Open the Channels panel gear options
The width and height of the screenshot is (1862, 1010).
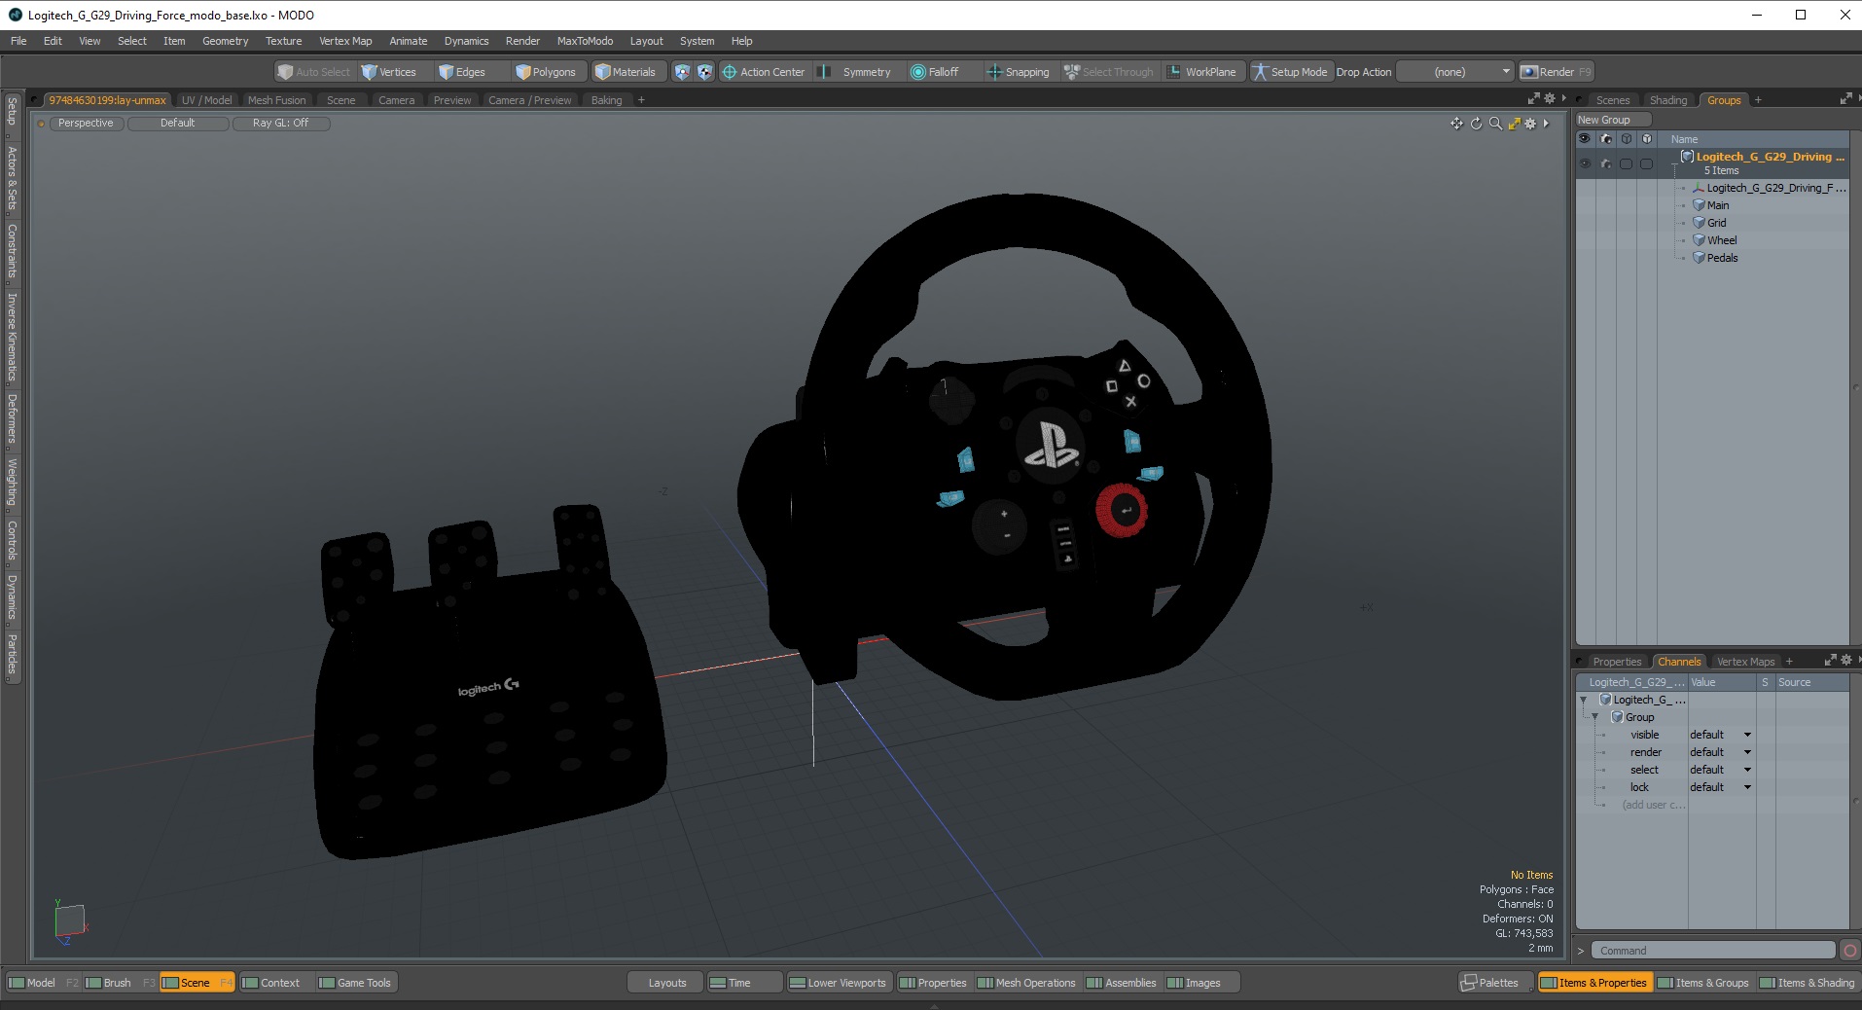click(x=1846, y=661)
